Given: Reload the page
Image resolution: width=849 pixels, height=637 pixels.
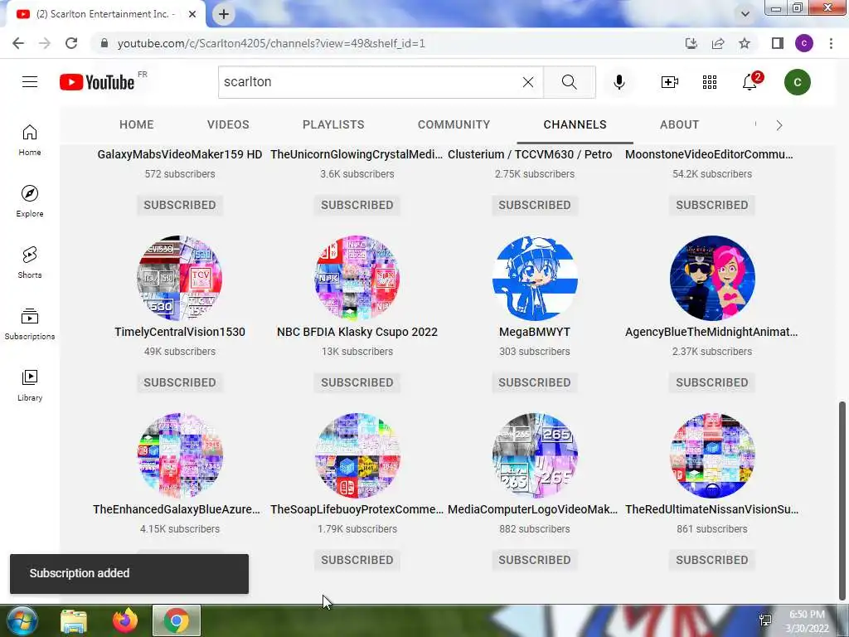Looking at the screenshot, I should point(71,43).
